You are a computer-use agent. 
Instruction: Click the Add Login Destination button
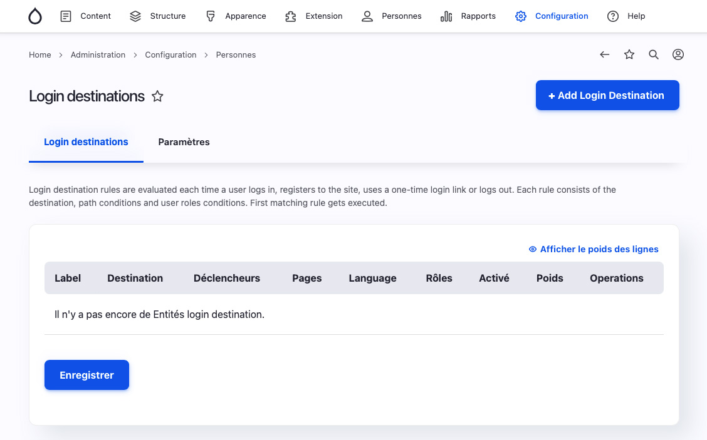point(607,95)
